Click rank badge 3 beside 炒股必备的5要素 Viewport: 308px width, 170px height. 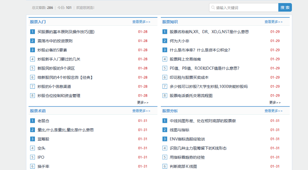point(33,50)
